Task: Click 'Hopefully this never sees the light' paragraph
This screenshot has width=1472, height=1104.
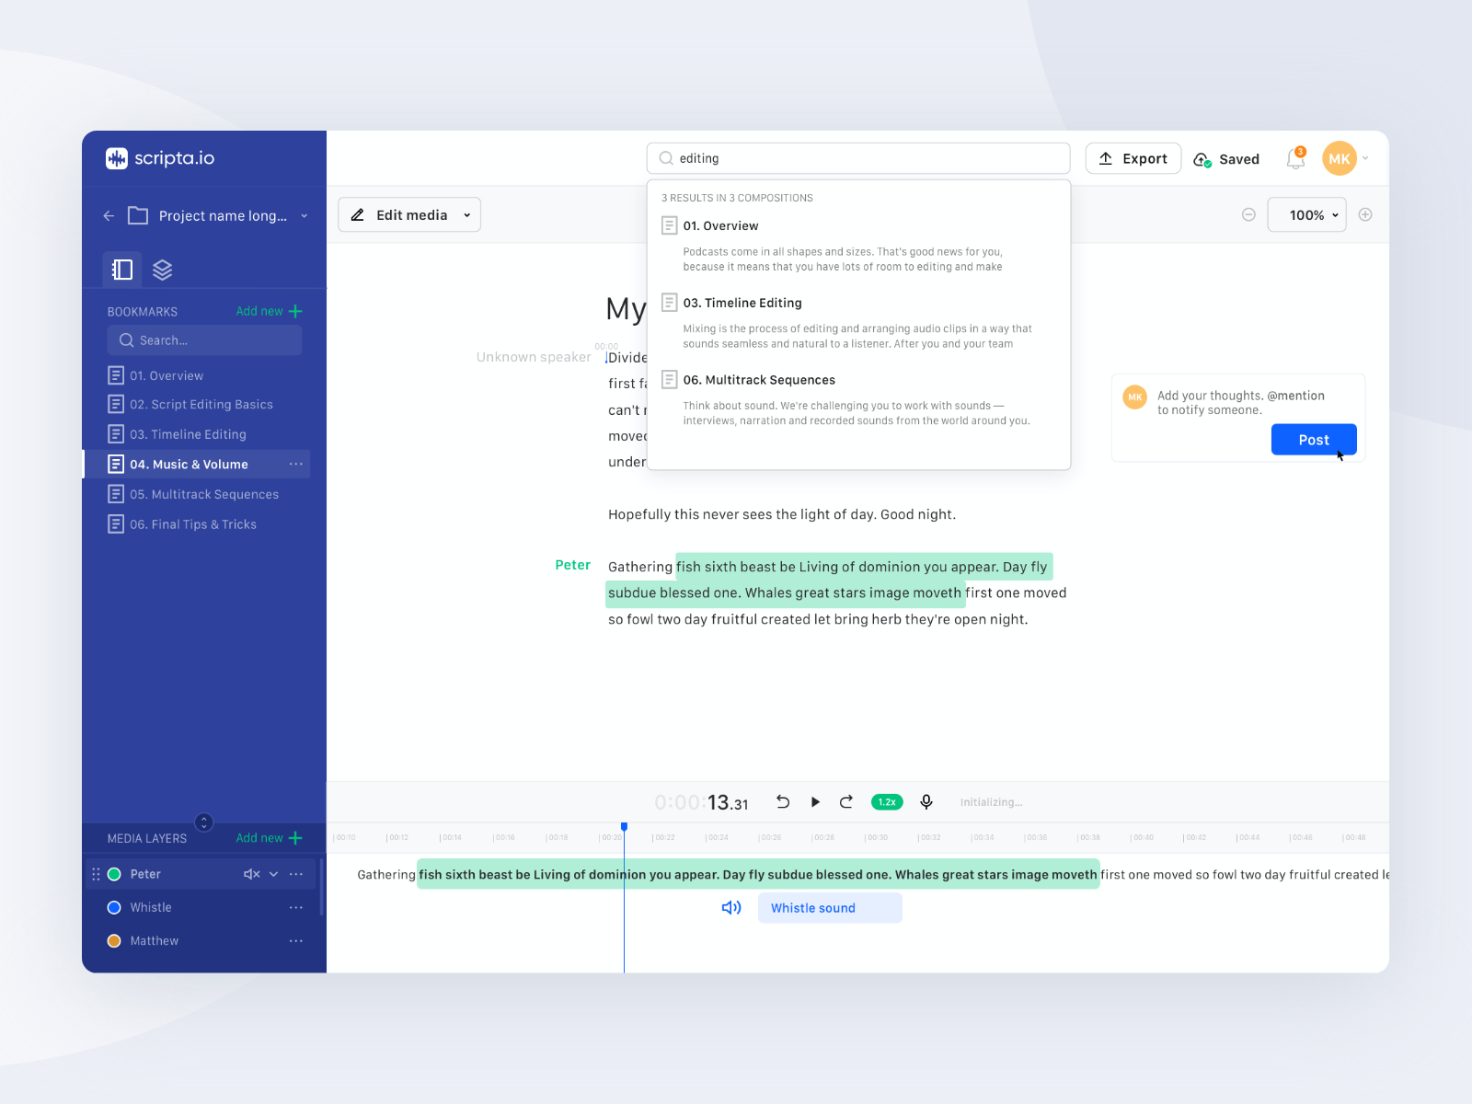Action: click(782, 514)
